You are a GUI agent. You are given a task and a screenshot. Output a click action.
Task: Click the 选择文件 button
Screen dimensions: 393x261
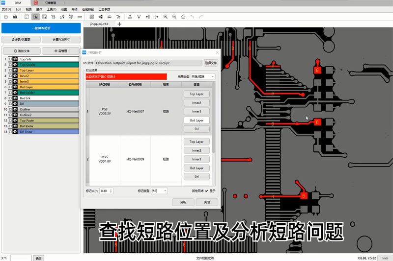click(x=211, y=63)
